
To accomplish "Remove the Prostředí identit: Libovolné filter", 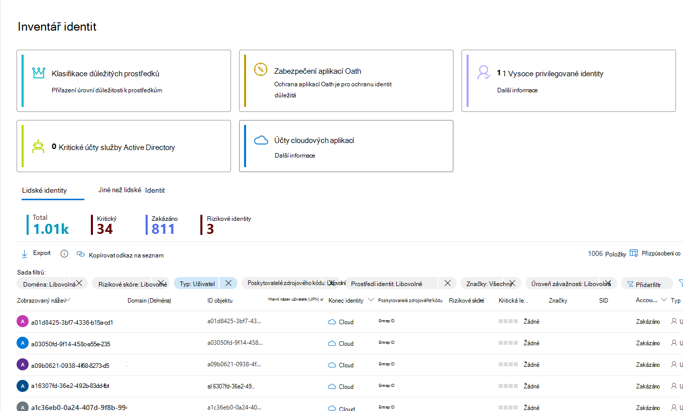I will coord(447,283).
